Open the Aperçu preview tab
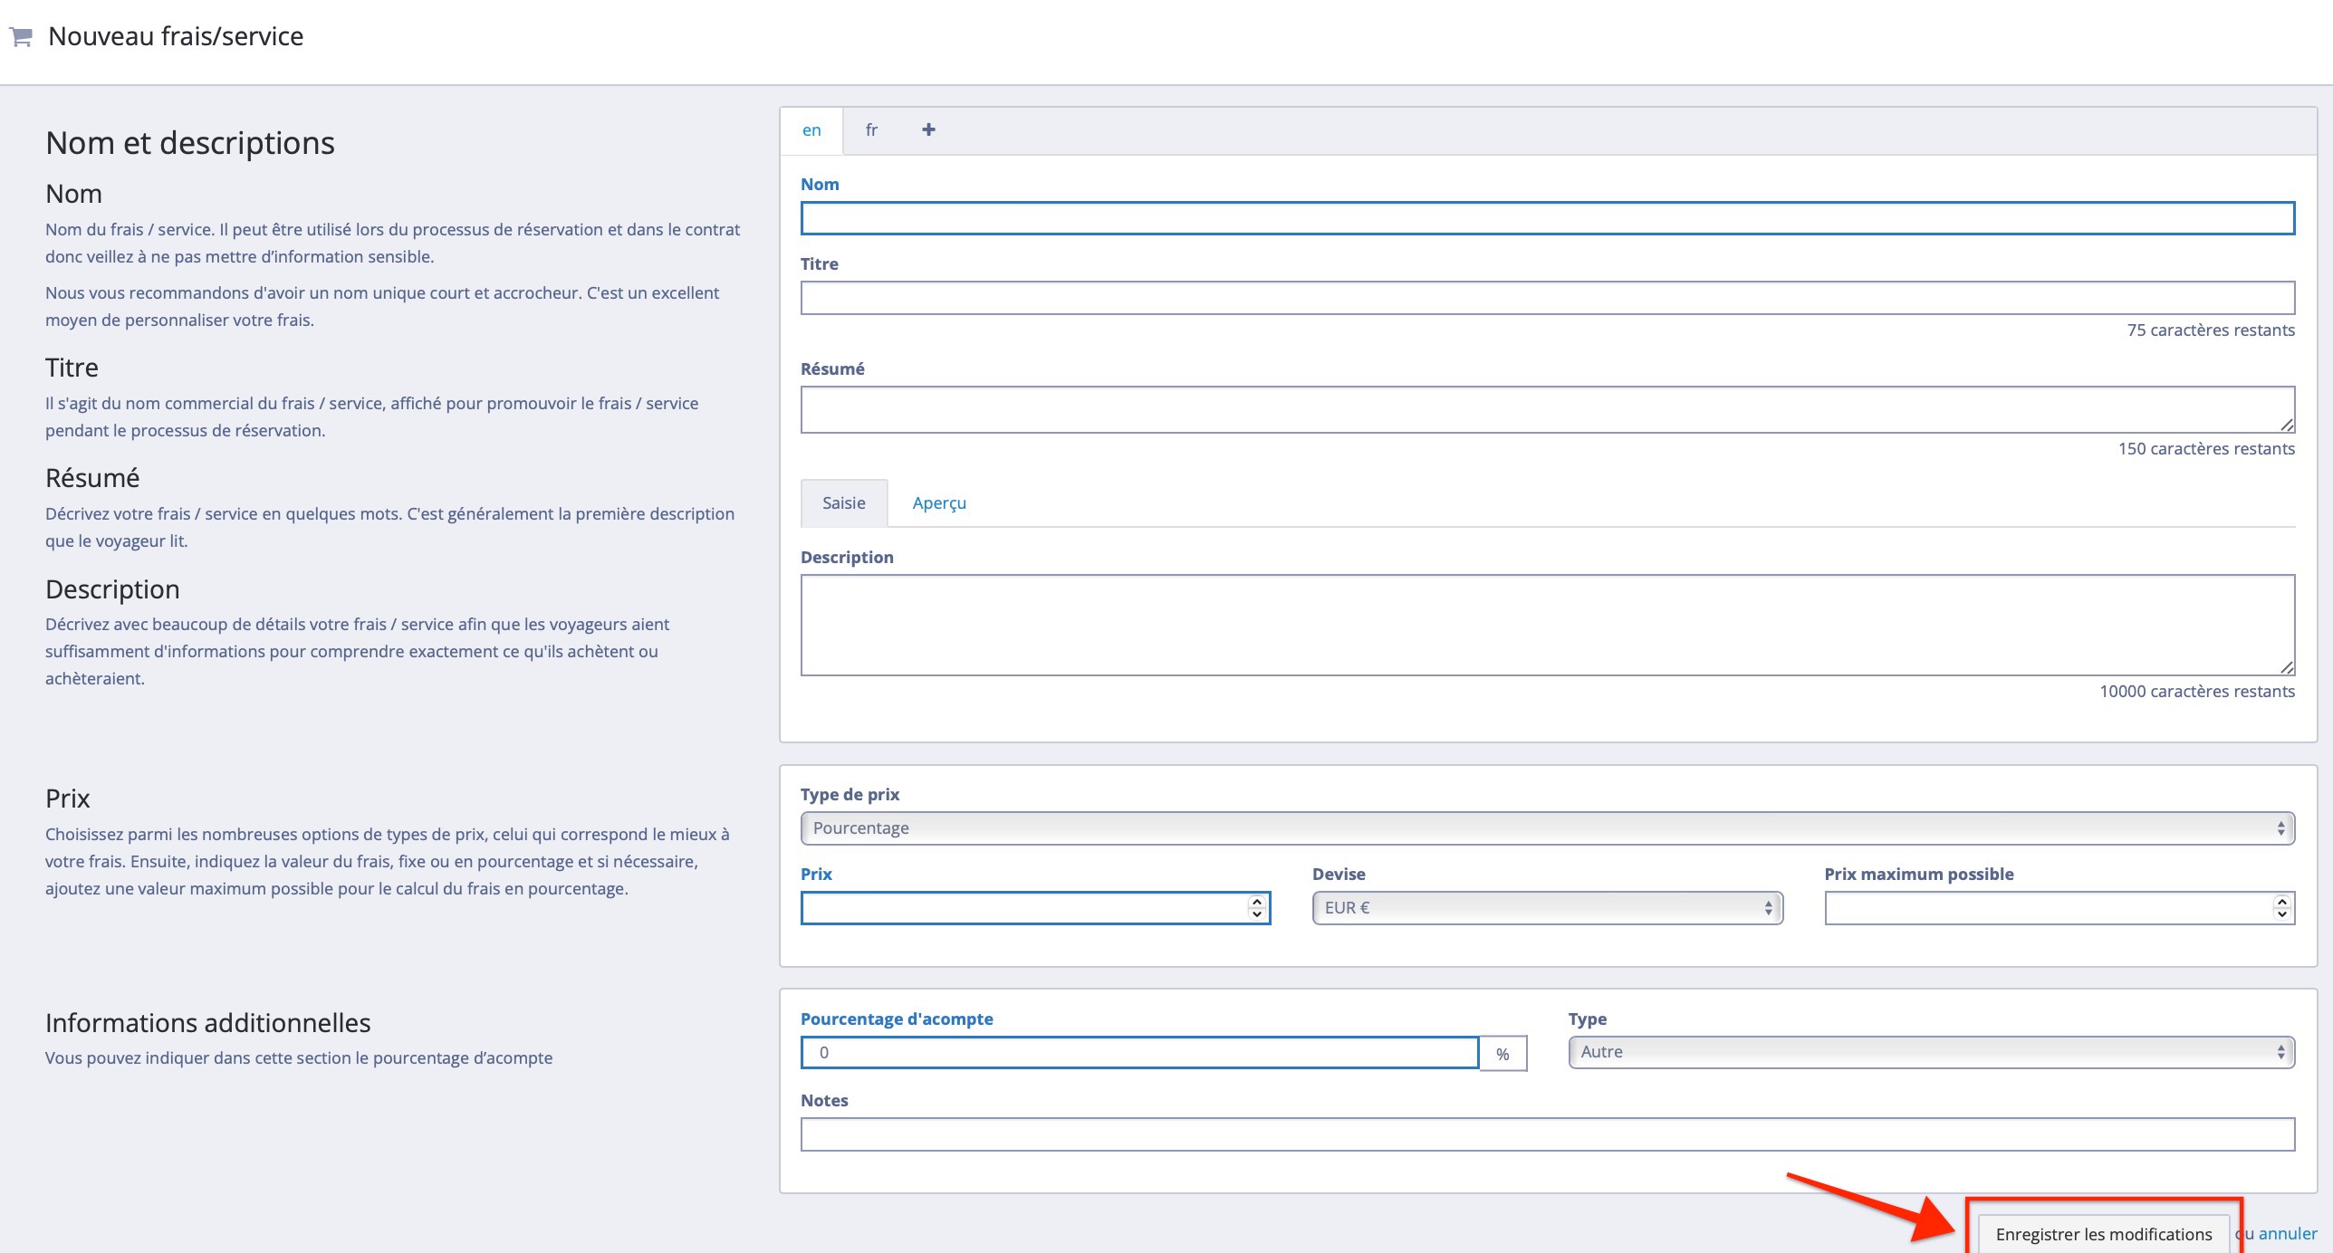The image size is (2333, 1253). (939, 502)
